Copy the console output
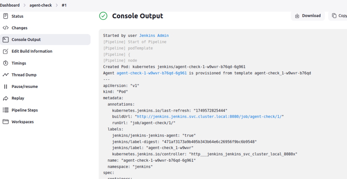Screen dimensions: 347x179 click(x=339, y=16)
